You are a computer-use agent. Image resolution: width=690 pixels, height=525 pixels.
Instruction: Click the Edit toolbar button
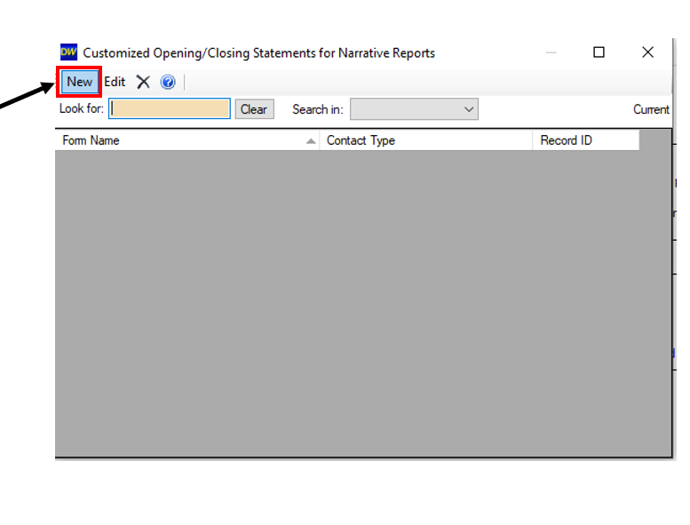pos(115,82)
